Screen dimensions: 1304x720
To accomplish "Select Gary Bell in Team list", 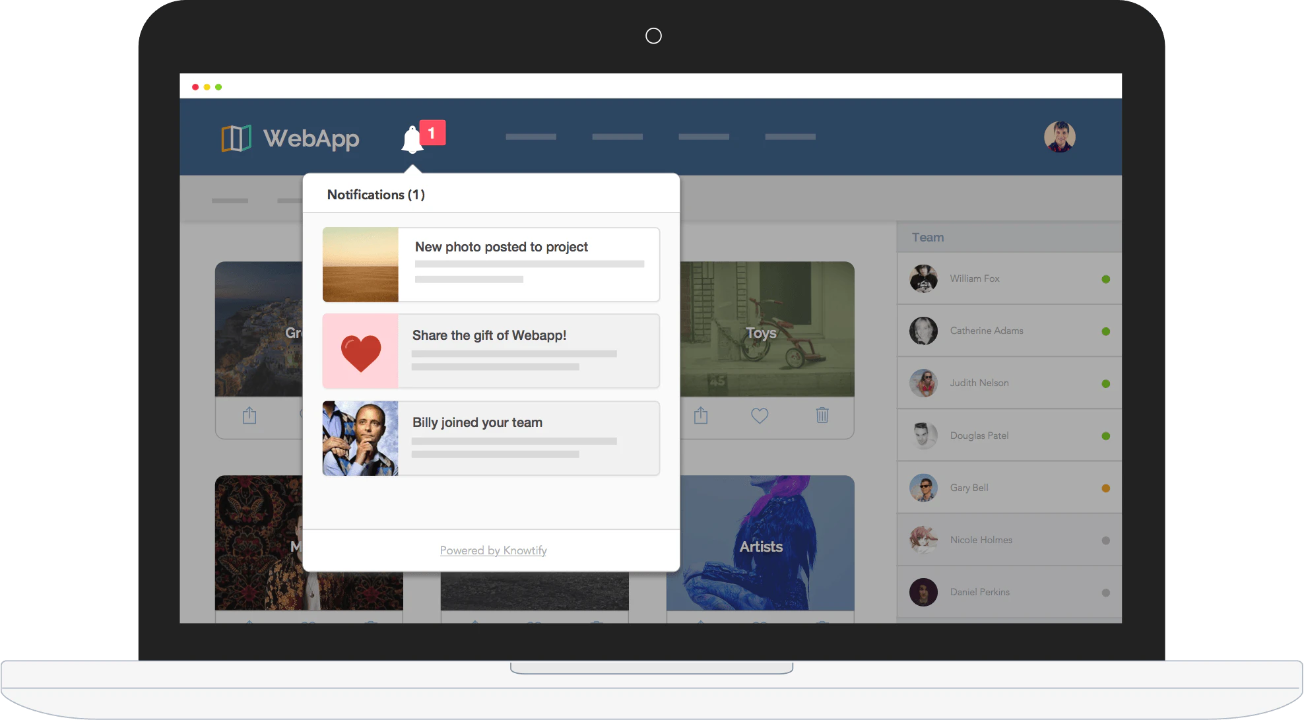I will (x=969, y=488).
